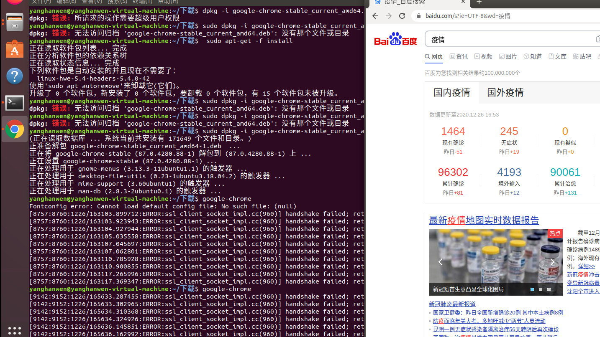Switch to Terminal via its dock icon
Viewport: 600px width, 337px height.
[15, 103]
